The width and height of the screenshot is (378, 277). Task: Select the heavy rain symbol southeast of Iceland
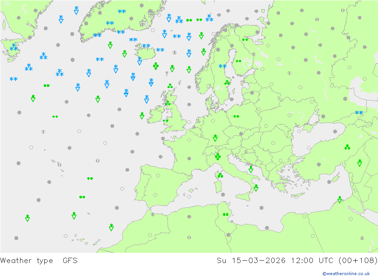pyautogui.click(x=156, y=66)
